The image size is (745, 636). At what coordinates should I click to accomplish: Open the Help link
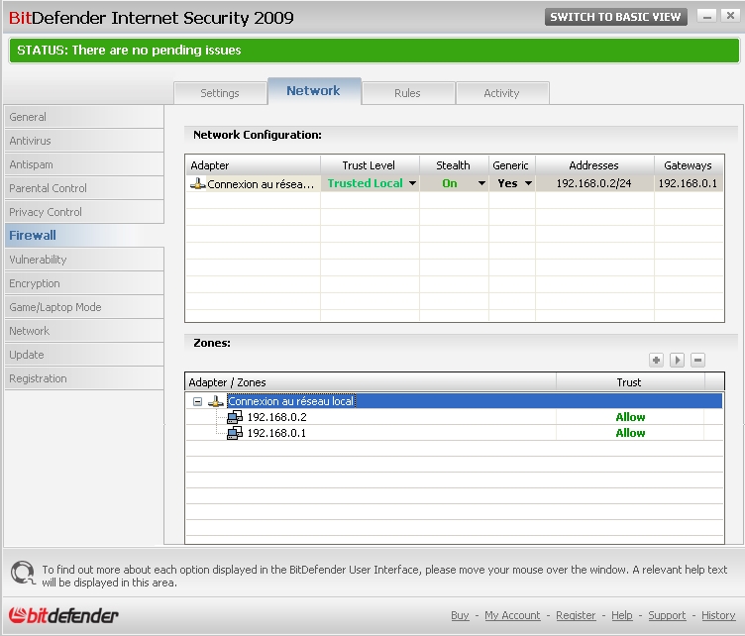(x=621, y=615)
